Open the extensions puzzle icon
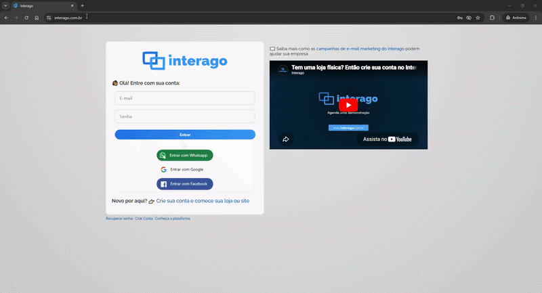Viewport: 542px width, 293px height. [x=492, y=18]
